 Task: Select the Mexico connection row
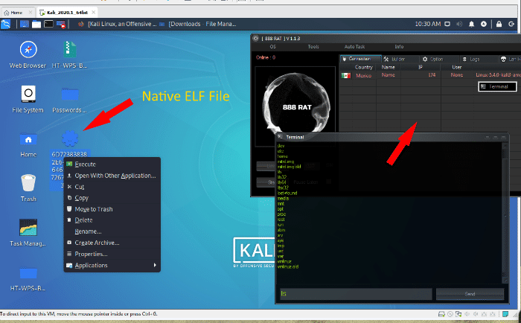[430, 75]
